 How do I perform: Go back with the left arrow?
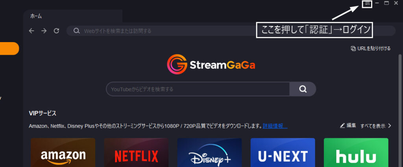(x=31, y=31)
